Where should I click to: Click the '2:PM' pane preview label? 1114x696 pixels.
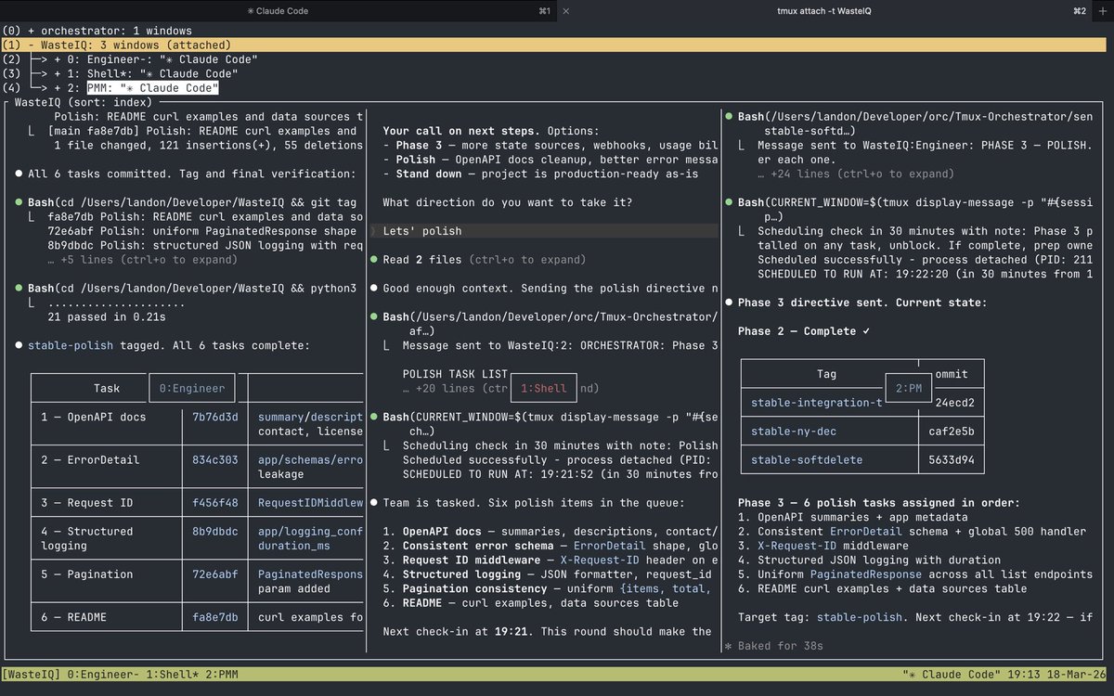click(908, 389)
